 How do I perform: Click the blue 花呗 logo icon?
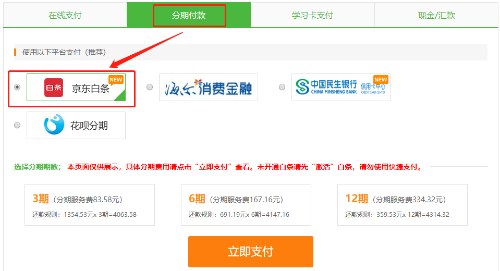[x=53, y=125]
